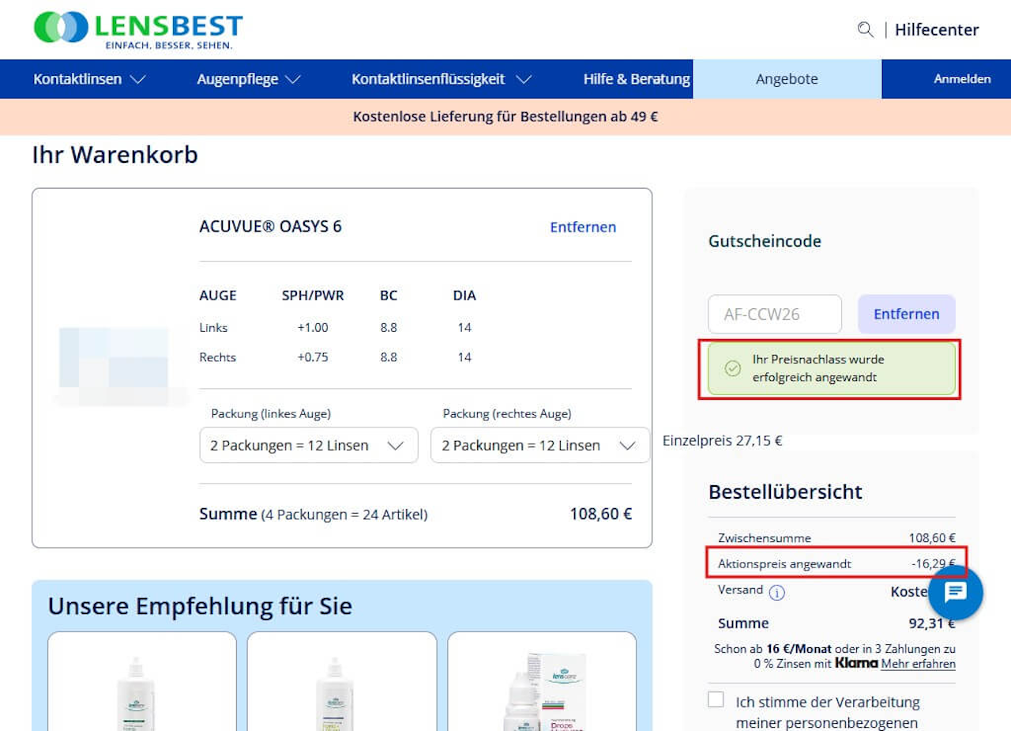The height and width of the screenshot is (731, 1011).
Task: Open the first recommended product card
Action: point(142,681)
